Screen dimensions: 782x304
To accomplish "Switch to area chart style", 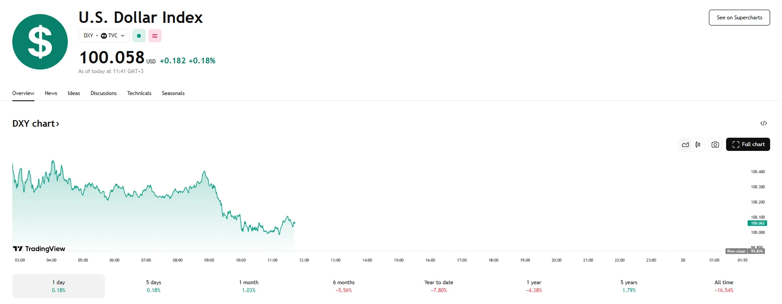I will [686, 144].
